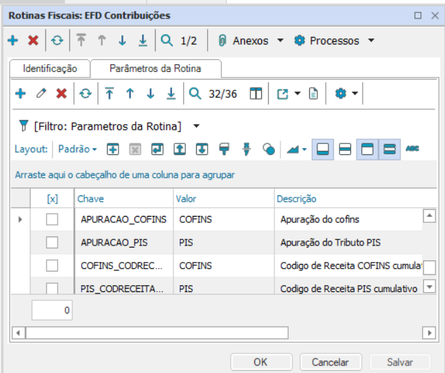The height and width of the screenshot is (373, 445).
Task: Click the red delete X in inner toolbar
Action: click(61, 94)
